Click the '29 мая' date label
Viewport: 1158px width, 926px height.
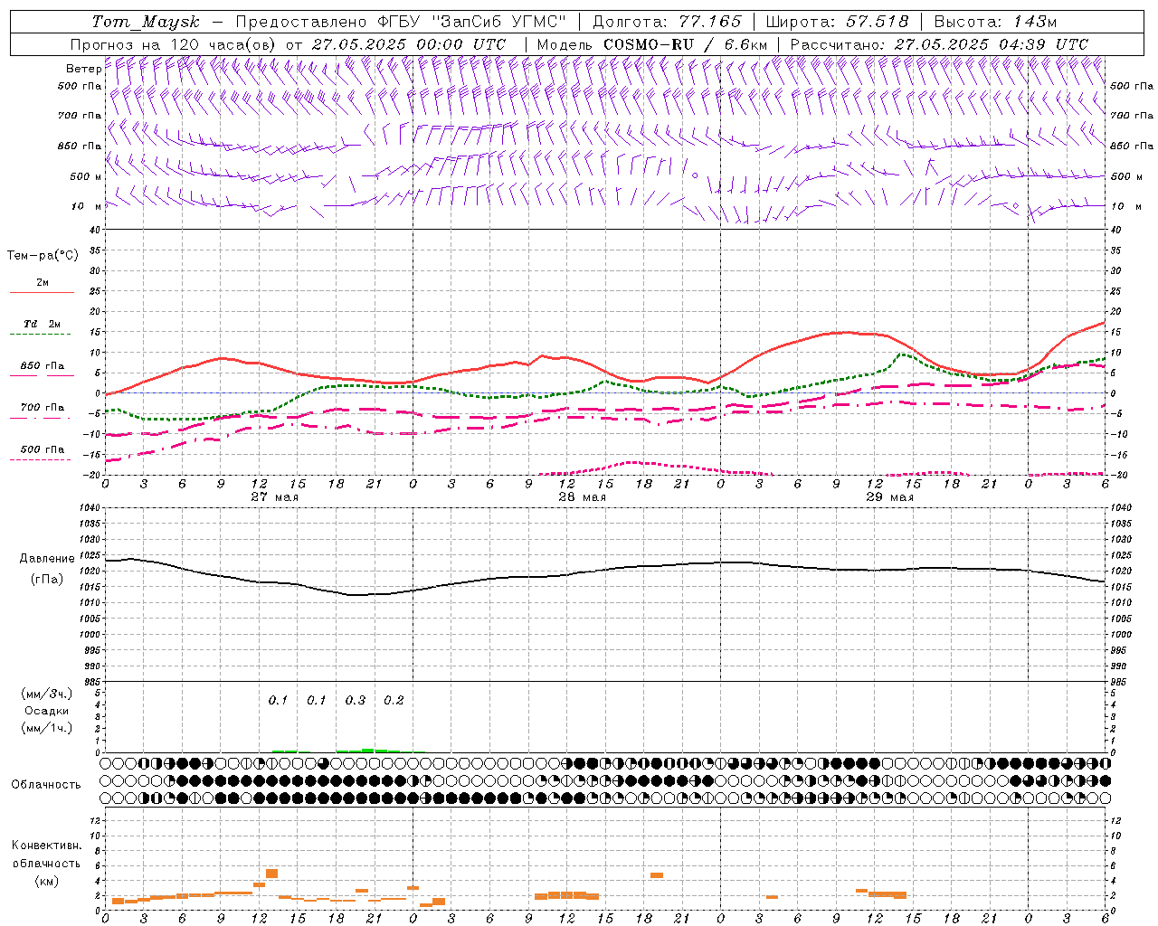coord(889,497)
